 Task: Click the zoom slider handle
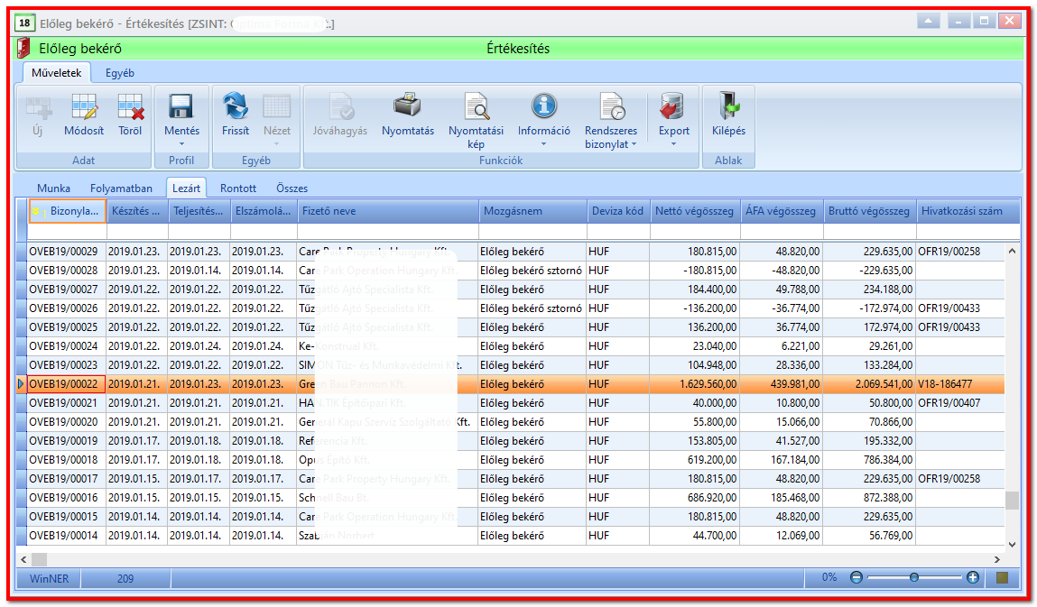(914, 577)
